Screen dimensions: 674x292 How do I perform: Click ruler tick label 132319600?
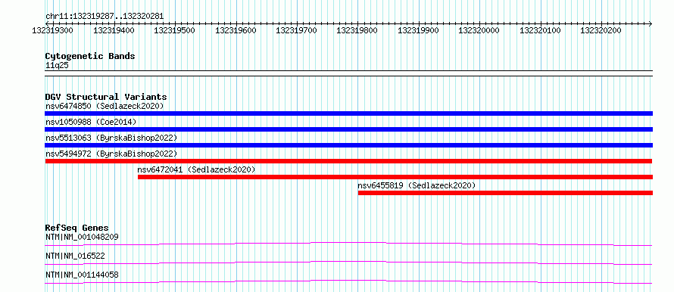click(x=236, y=30)
